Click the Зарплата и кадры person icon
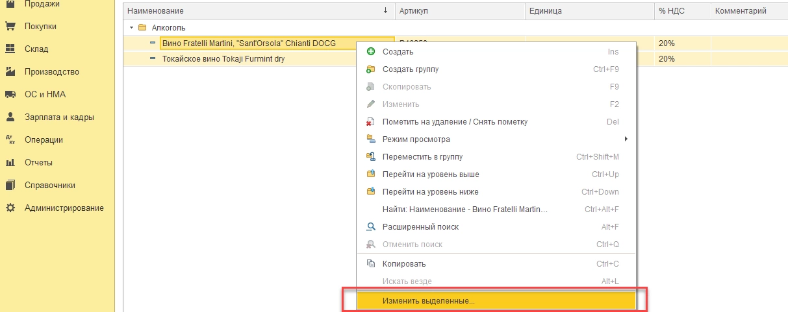Screen dimensions: 788x312 (10, 117)
